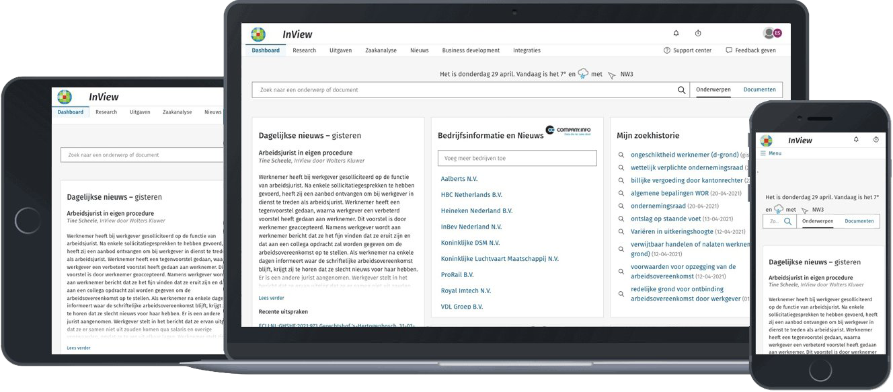Click the Wolters Kluwer logo on the laptop
Image resolution: width=893 pixels, height=392 pixels.
click(x=258, y=34)
